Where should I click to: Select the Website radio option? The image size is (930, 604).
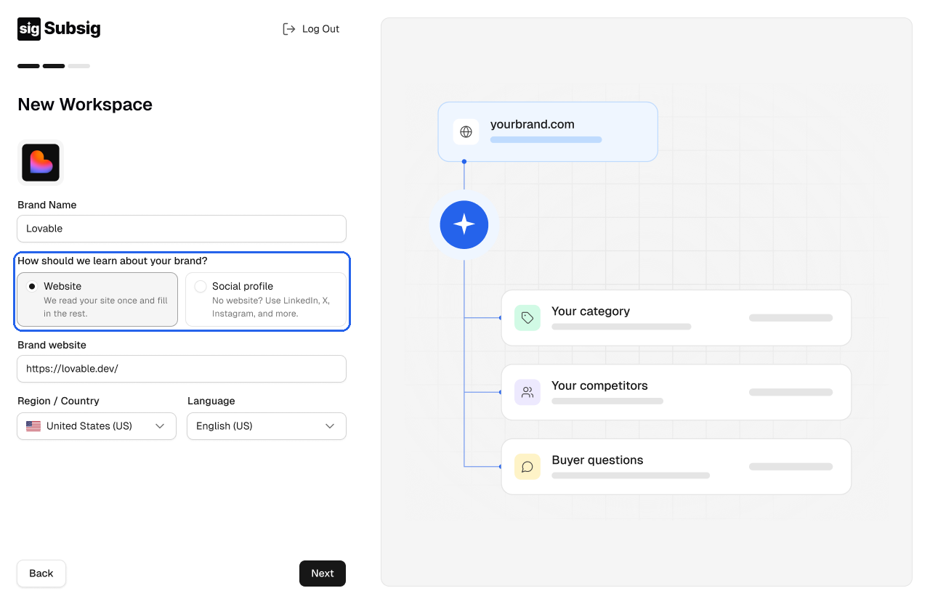97,299
